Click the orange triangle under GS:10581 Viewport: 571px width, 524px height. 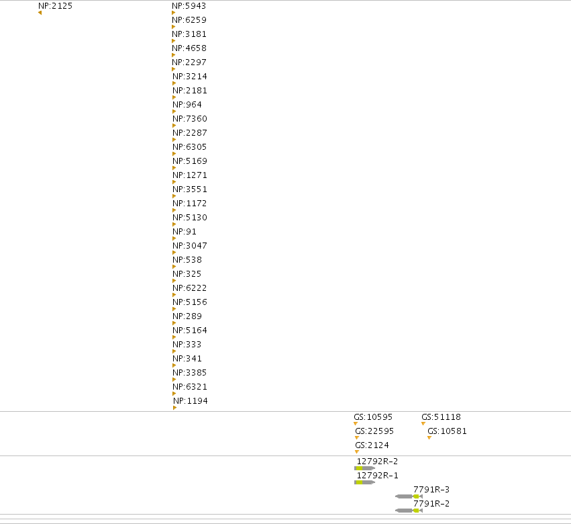429,438
